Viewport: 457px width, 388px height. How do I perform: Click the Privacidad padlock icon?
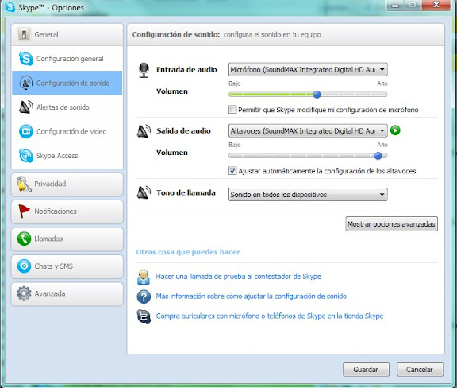pyautogui.click(x=24, y=184)
